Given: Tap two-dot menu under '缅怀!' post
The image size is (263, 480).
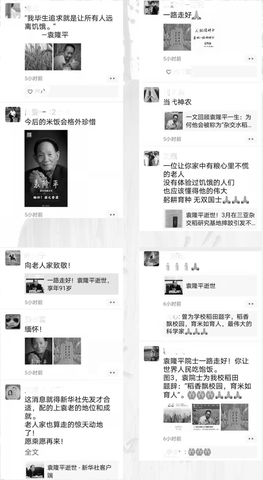Looking at the screenshot, I should 112,373.
